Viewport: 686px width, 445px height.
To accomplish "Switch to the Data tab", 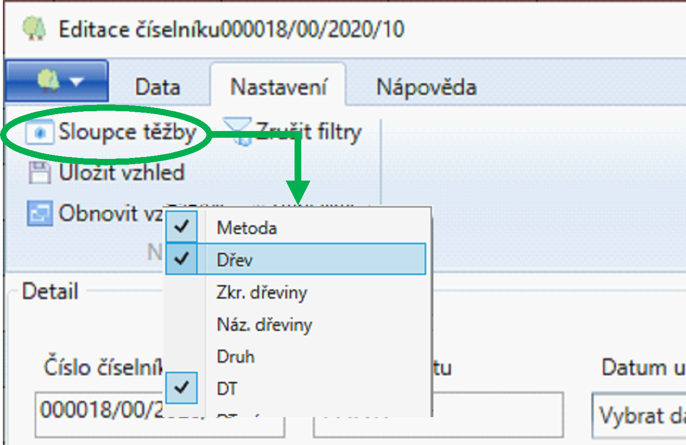I will tap(158, 87).
